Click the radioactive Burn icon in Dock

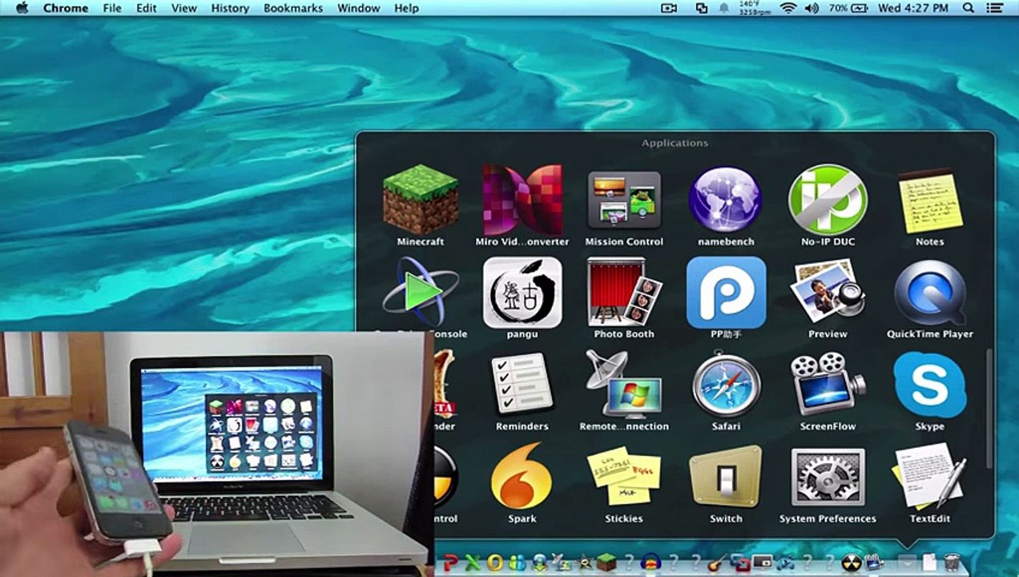tap(851, 563)
